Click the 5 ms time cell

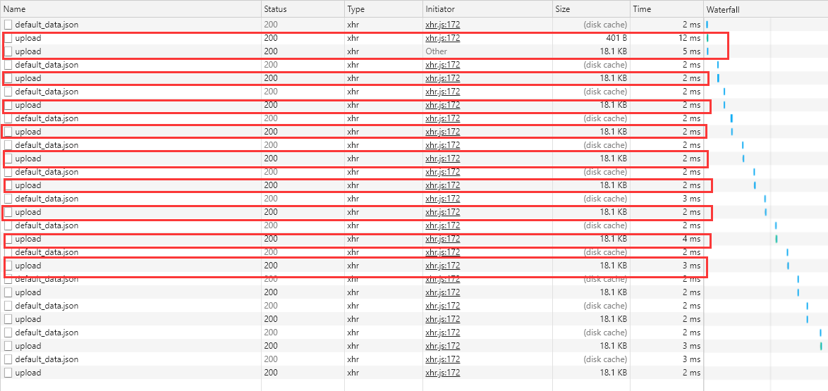pos(693,51)
